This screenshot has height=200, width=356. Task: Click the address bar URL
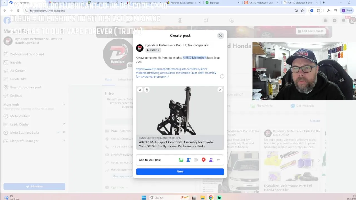click(47, 11)
